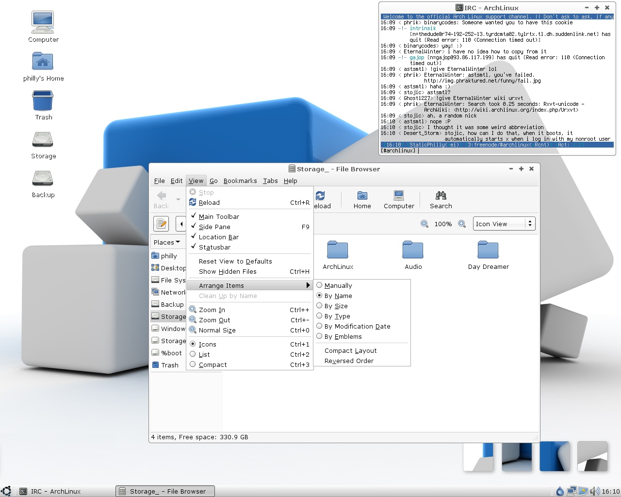Arrange items By Modification Date

[362, 326]
